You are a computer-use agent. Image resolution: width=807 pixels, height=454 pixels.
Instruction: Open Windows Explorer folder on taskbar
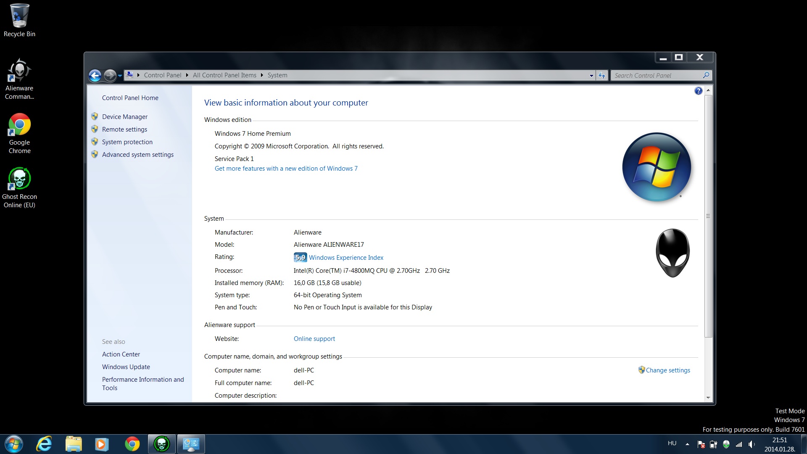pos(74,444)
